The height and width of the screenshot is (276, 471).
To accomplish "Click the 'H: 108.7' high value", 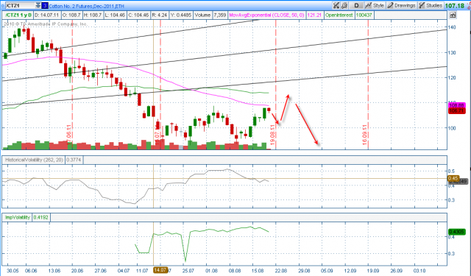I will [x=92, y=15].
